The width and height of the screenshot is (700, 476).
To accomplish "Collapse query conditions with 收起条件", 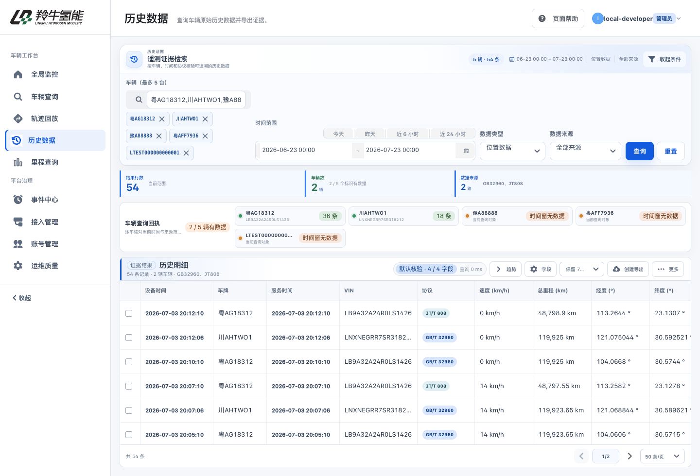I will click(x=664, y=59).
